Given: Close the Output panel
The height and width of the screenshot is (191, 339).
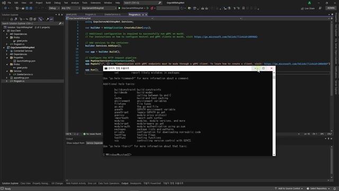Looking at the screenshot, I should [x=332, y=138].
